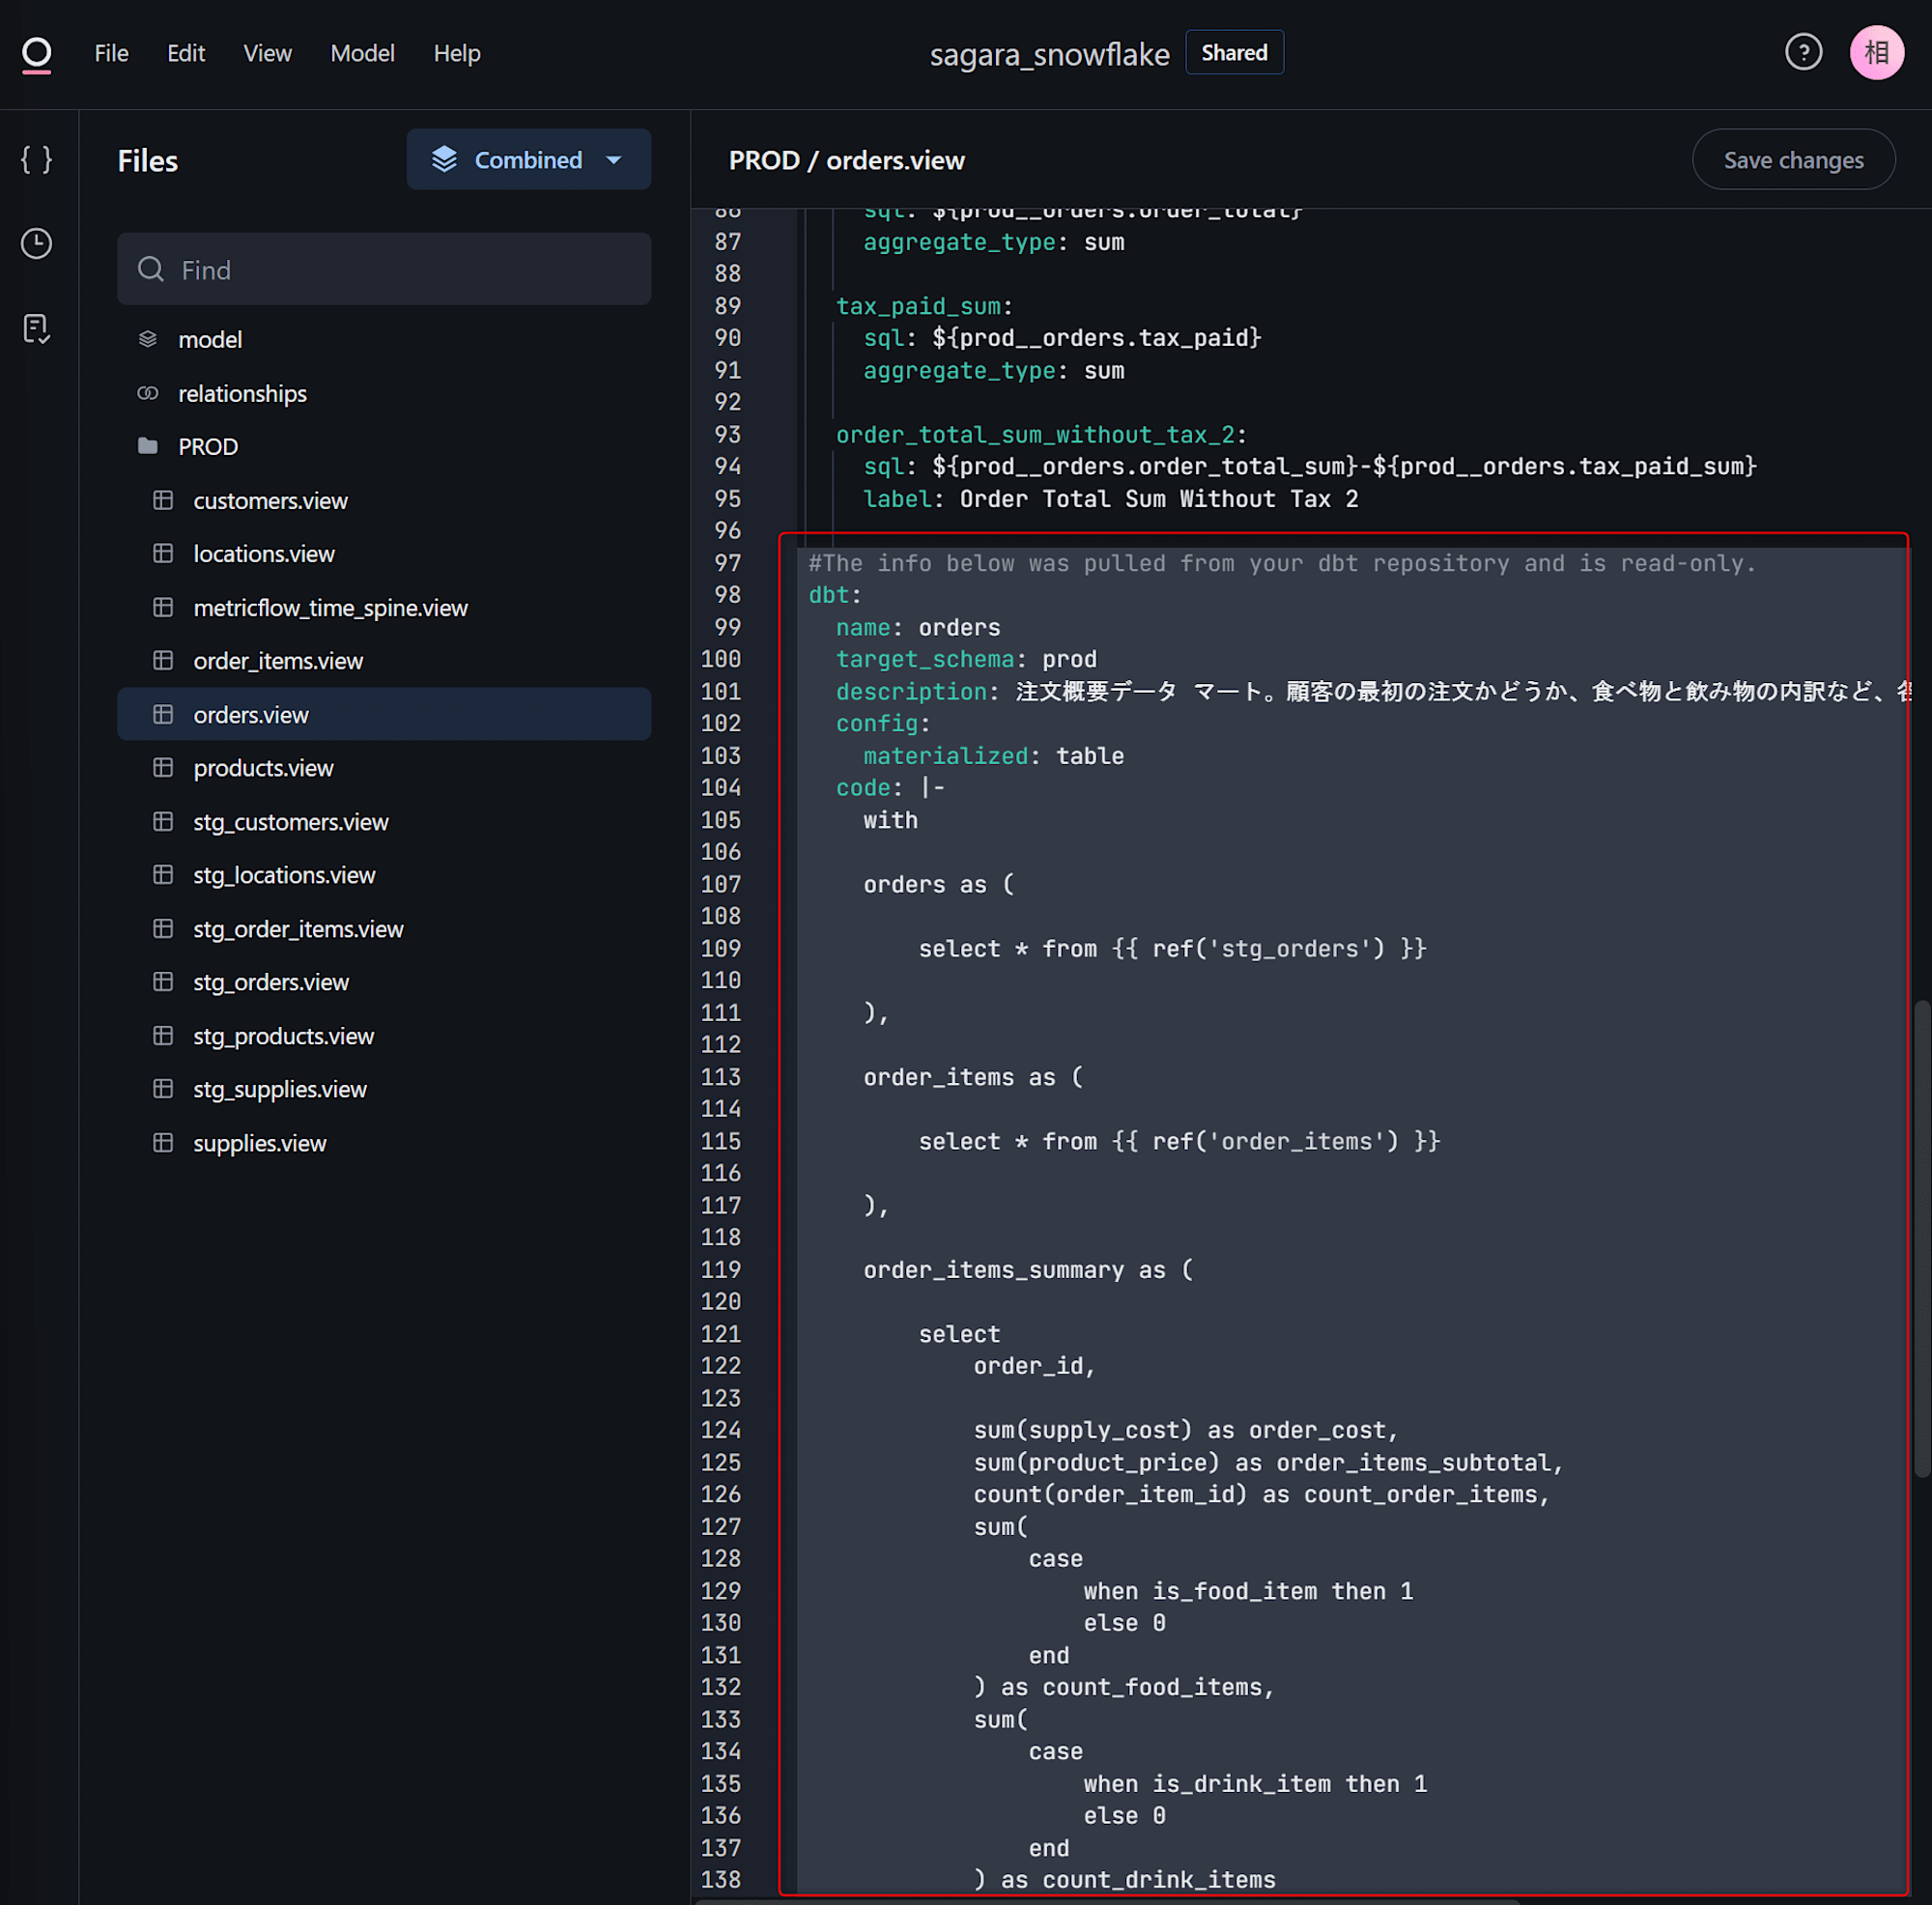The width and height of the screenshot is (1932, 1905).
Task: Select the orders.view file
Action: pos(384,714)
